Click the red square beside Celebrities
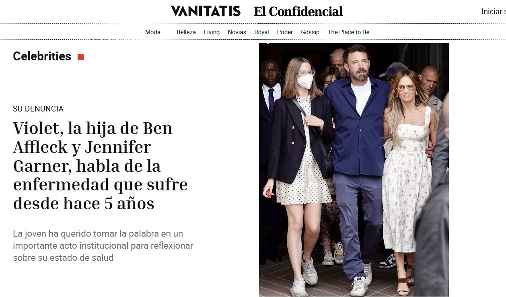The width and height of the screenshot is (506, 297). [80, 57]
